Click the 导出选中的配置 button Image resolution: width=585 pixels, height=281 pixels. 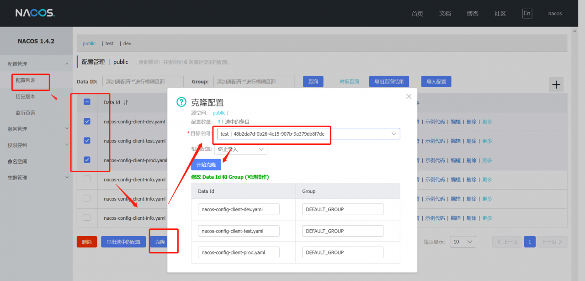[x=123, y=242]
